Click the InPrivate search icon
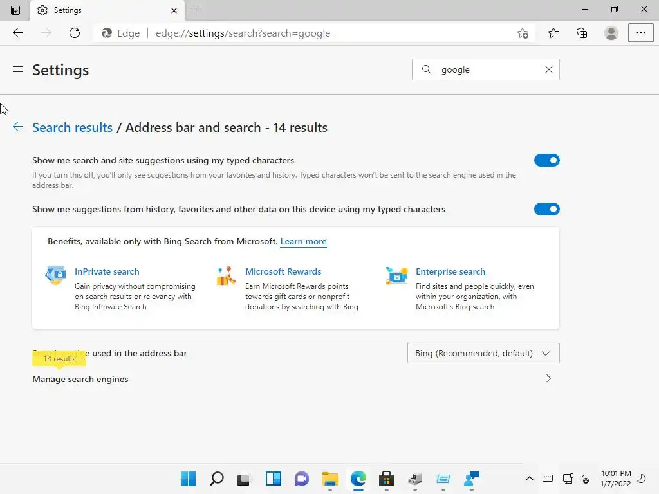Image resolution: width=659 pixels, height=494 pixels. click(56, 275)
